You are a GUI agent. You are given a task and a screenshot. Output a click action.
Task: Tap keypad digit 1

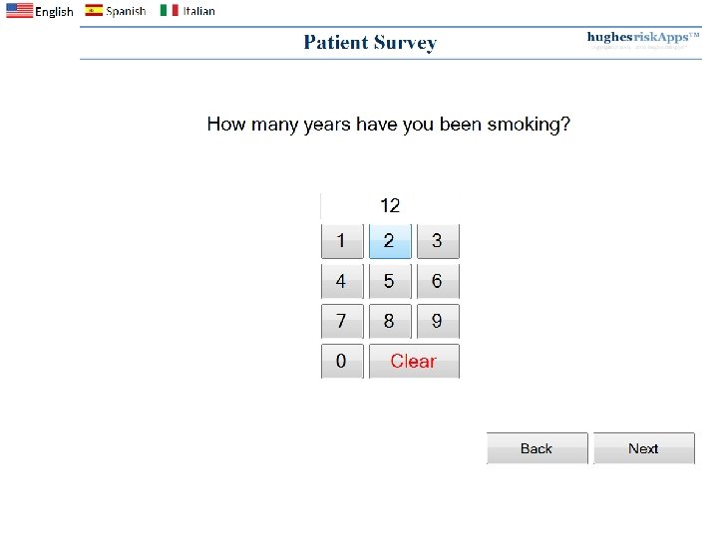pyautogui.click(x=342, y=241)
